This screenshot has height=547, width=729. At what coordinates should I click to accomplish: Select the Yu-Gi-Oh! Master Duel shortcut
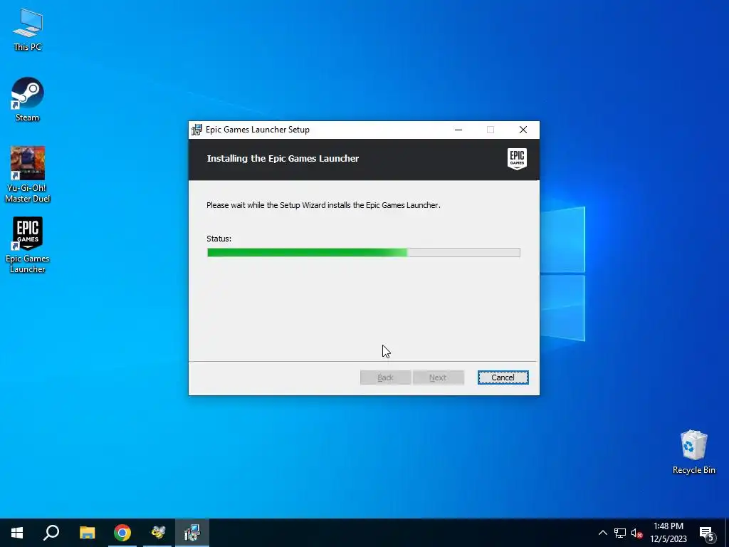click(28, 174)
